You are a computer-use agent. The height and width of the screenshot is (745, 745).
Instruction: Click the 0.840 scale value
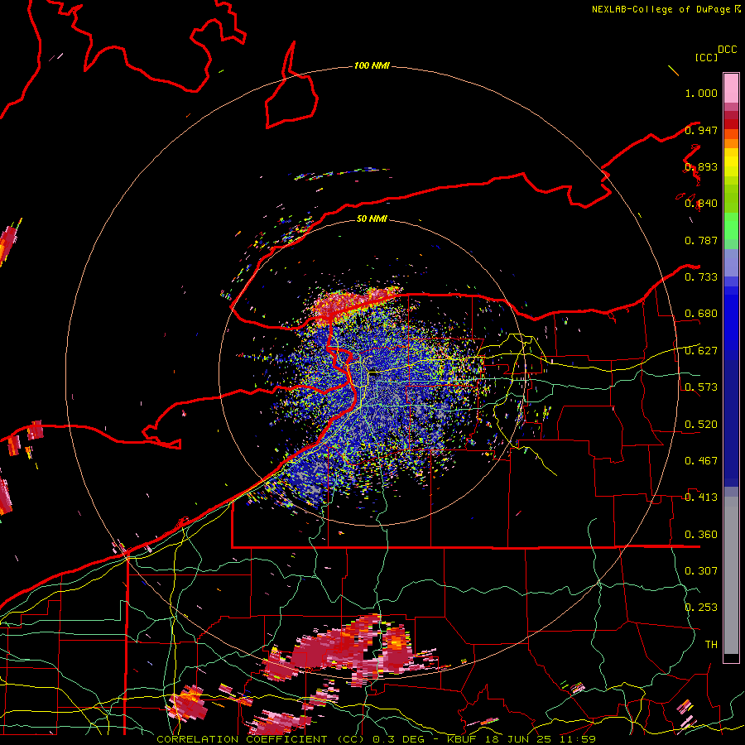click(x=701, y=204)
